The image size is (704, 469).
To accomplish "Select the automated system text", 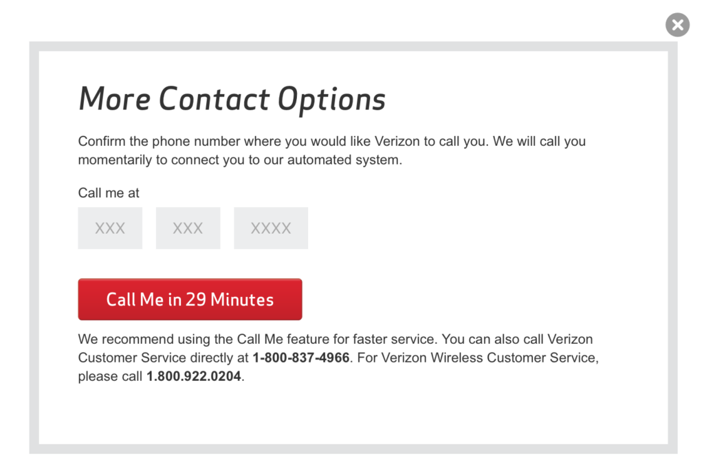I will click(x=344, y=160).
